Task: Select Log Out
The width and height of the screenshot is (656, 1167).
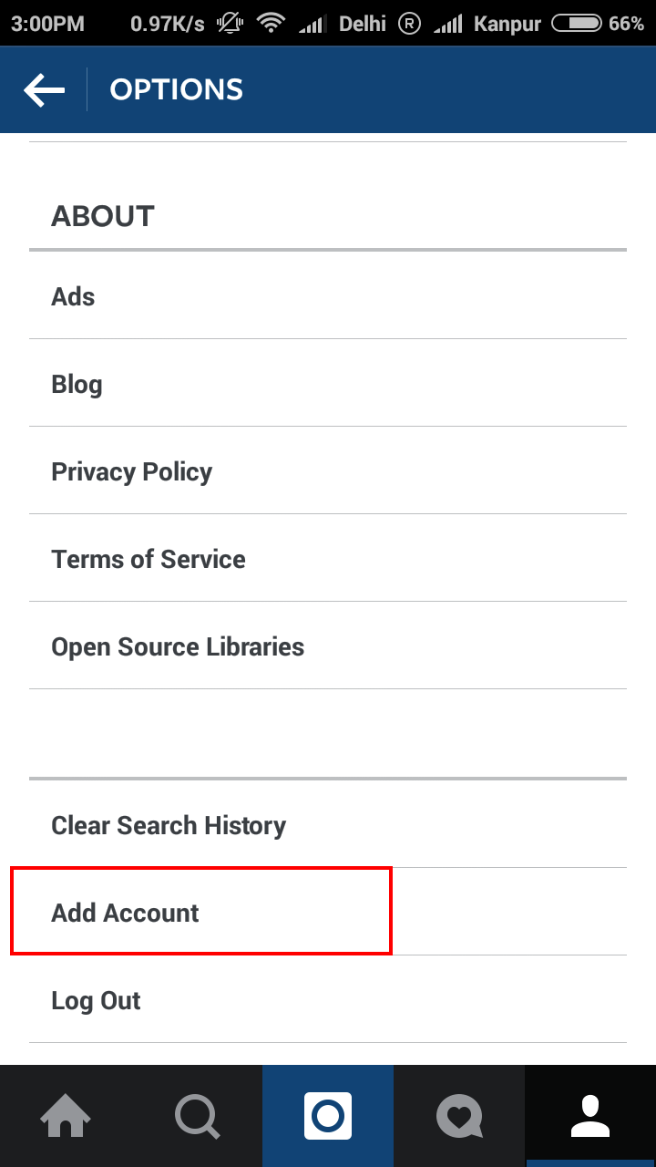Action: coord(328,999)
